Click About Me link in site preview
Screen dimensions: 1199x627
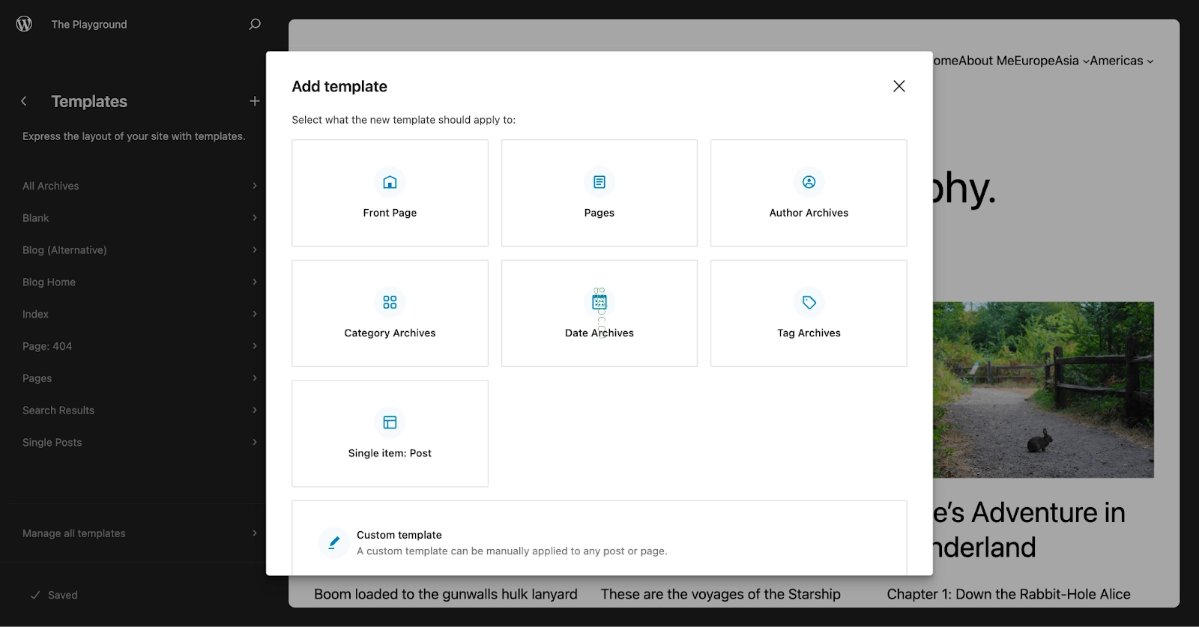[x=987, y=61]
